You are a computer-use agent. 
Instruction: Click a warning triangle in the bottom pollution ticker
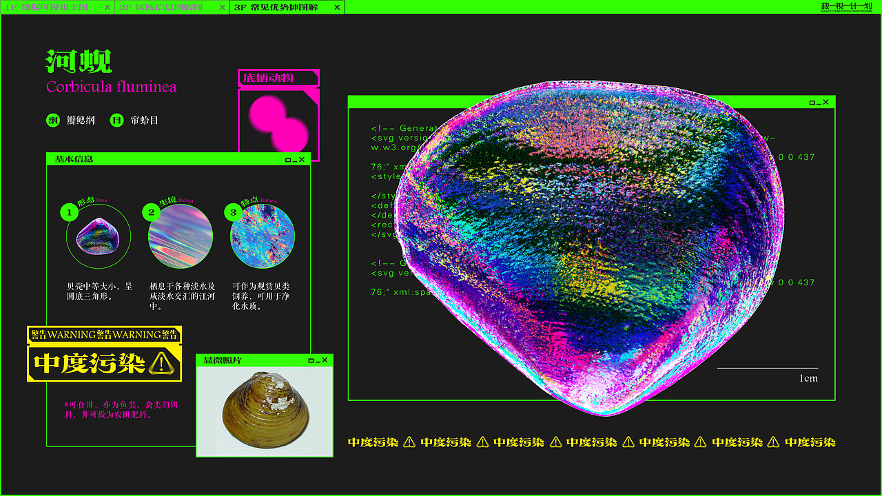[410, 443]
